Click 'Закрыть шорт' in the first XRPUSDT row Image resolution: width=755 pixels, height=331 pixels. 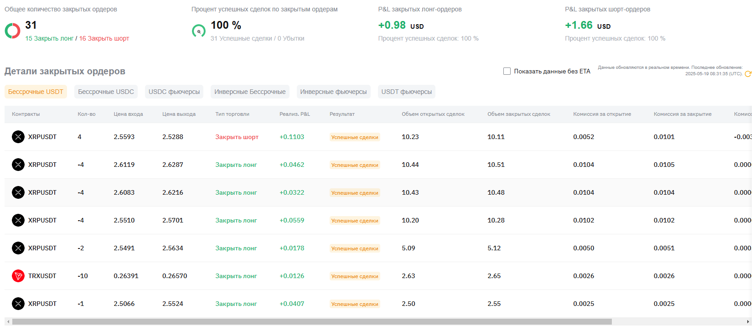[237, 137]
